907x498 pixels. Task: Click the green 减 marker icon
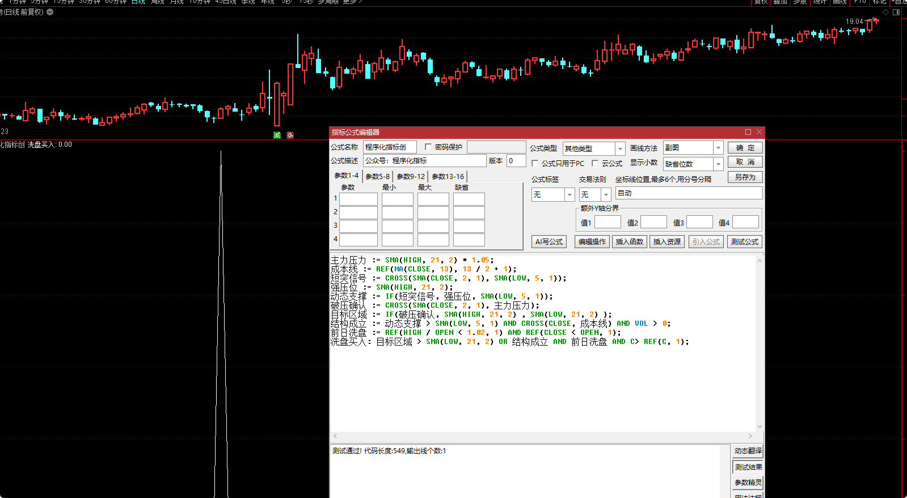[277, 135]
